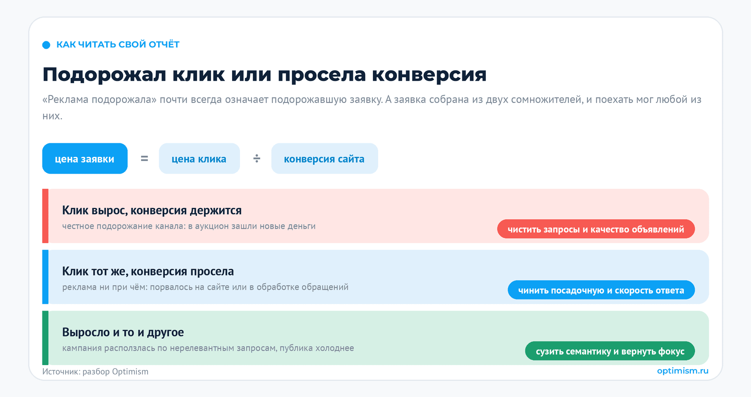Click the «цена заявки» pill
751x397 pixels.
[85, 158]
